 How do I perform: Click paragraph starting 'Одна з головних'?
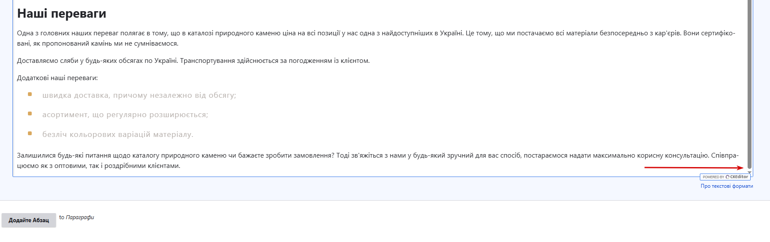[x=376, y=38]
